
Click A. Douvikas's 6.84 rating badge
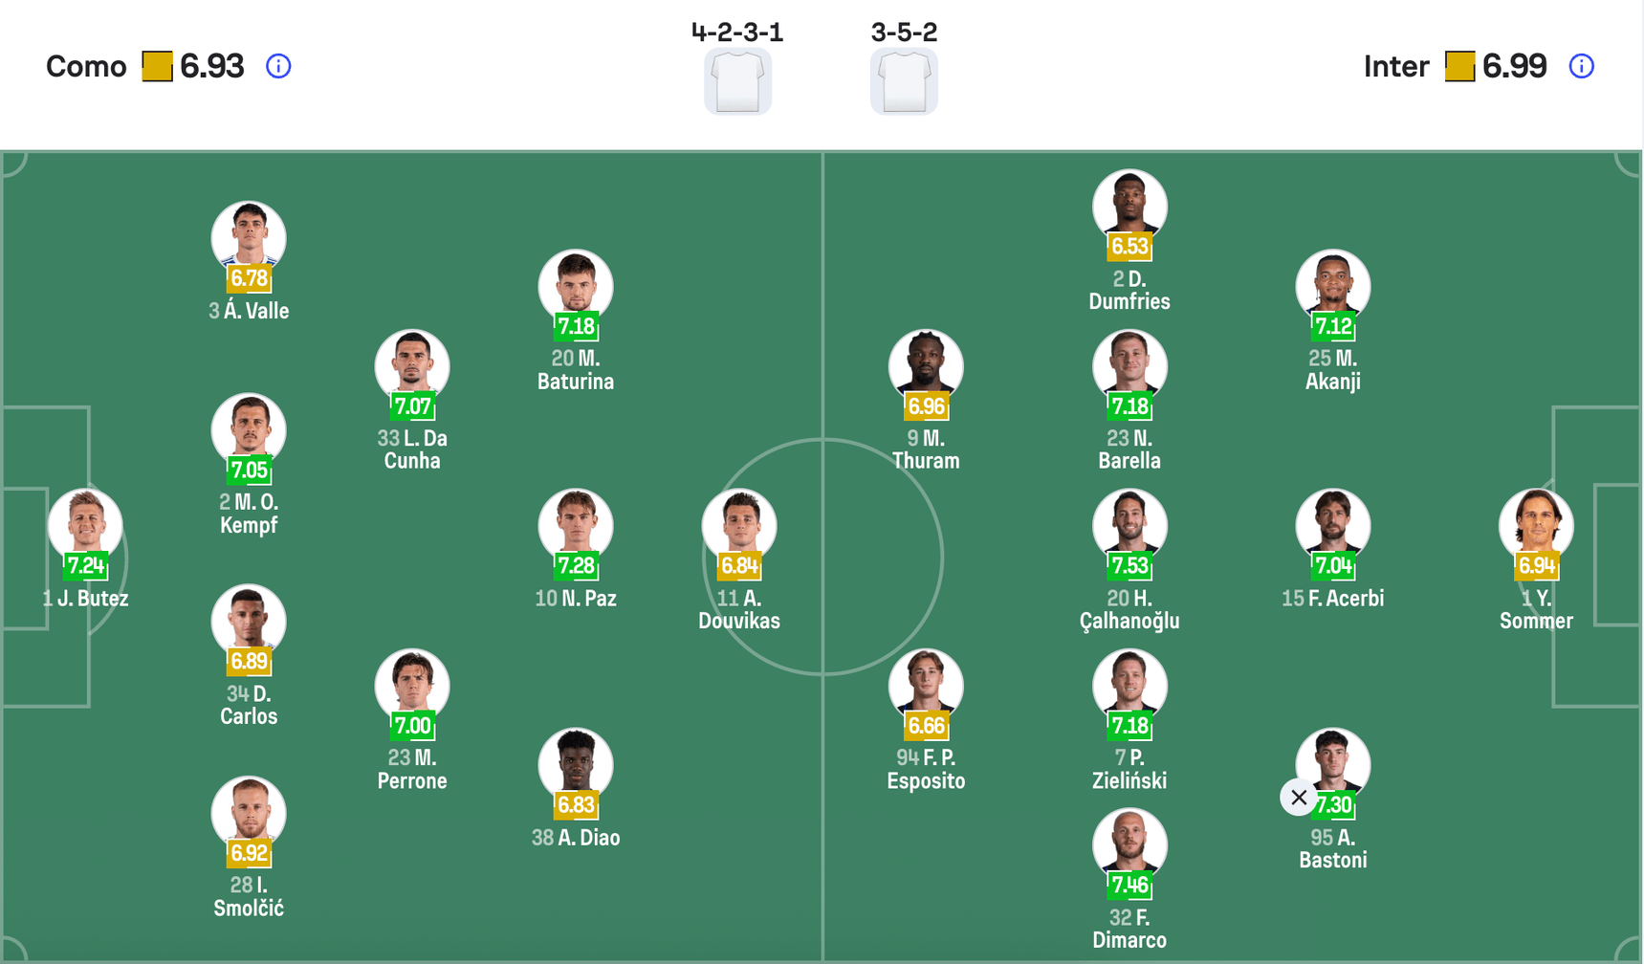[738, 565]
